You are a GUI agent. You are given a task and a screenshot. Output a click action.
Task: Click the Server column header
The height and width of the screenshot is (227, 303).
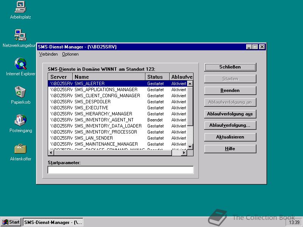[60, 77]
